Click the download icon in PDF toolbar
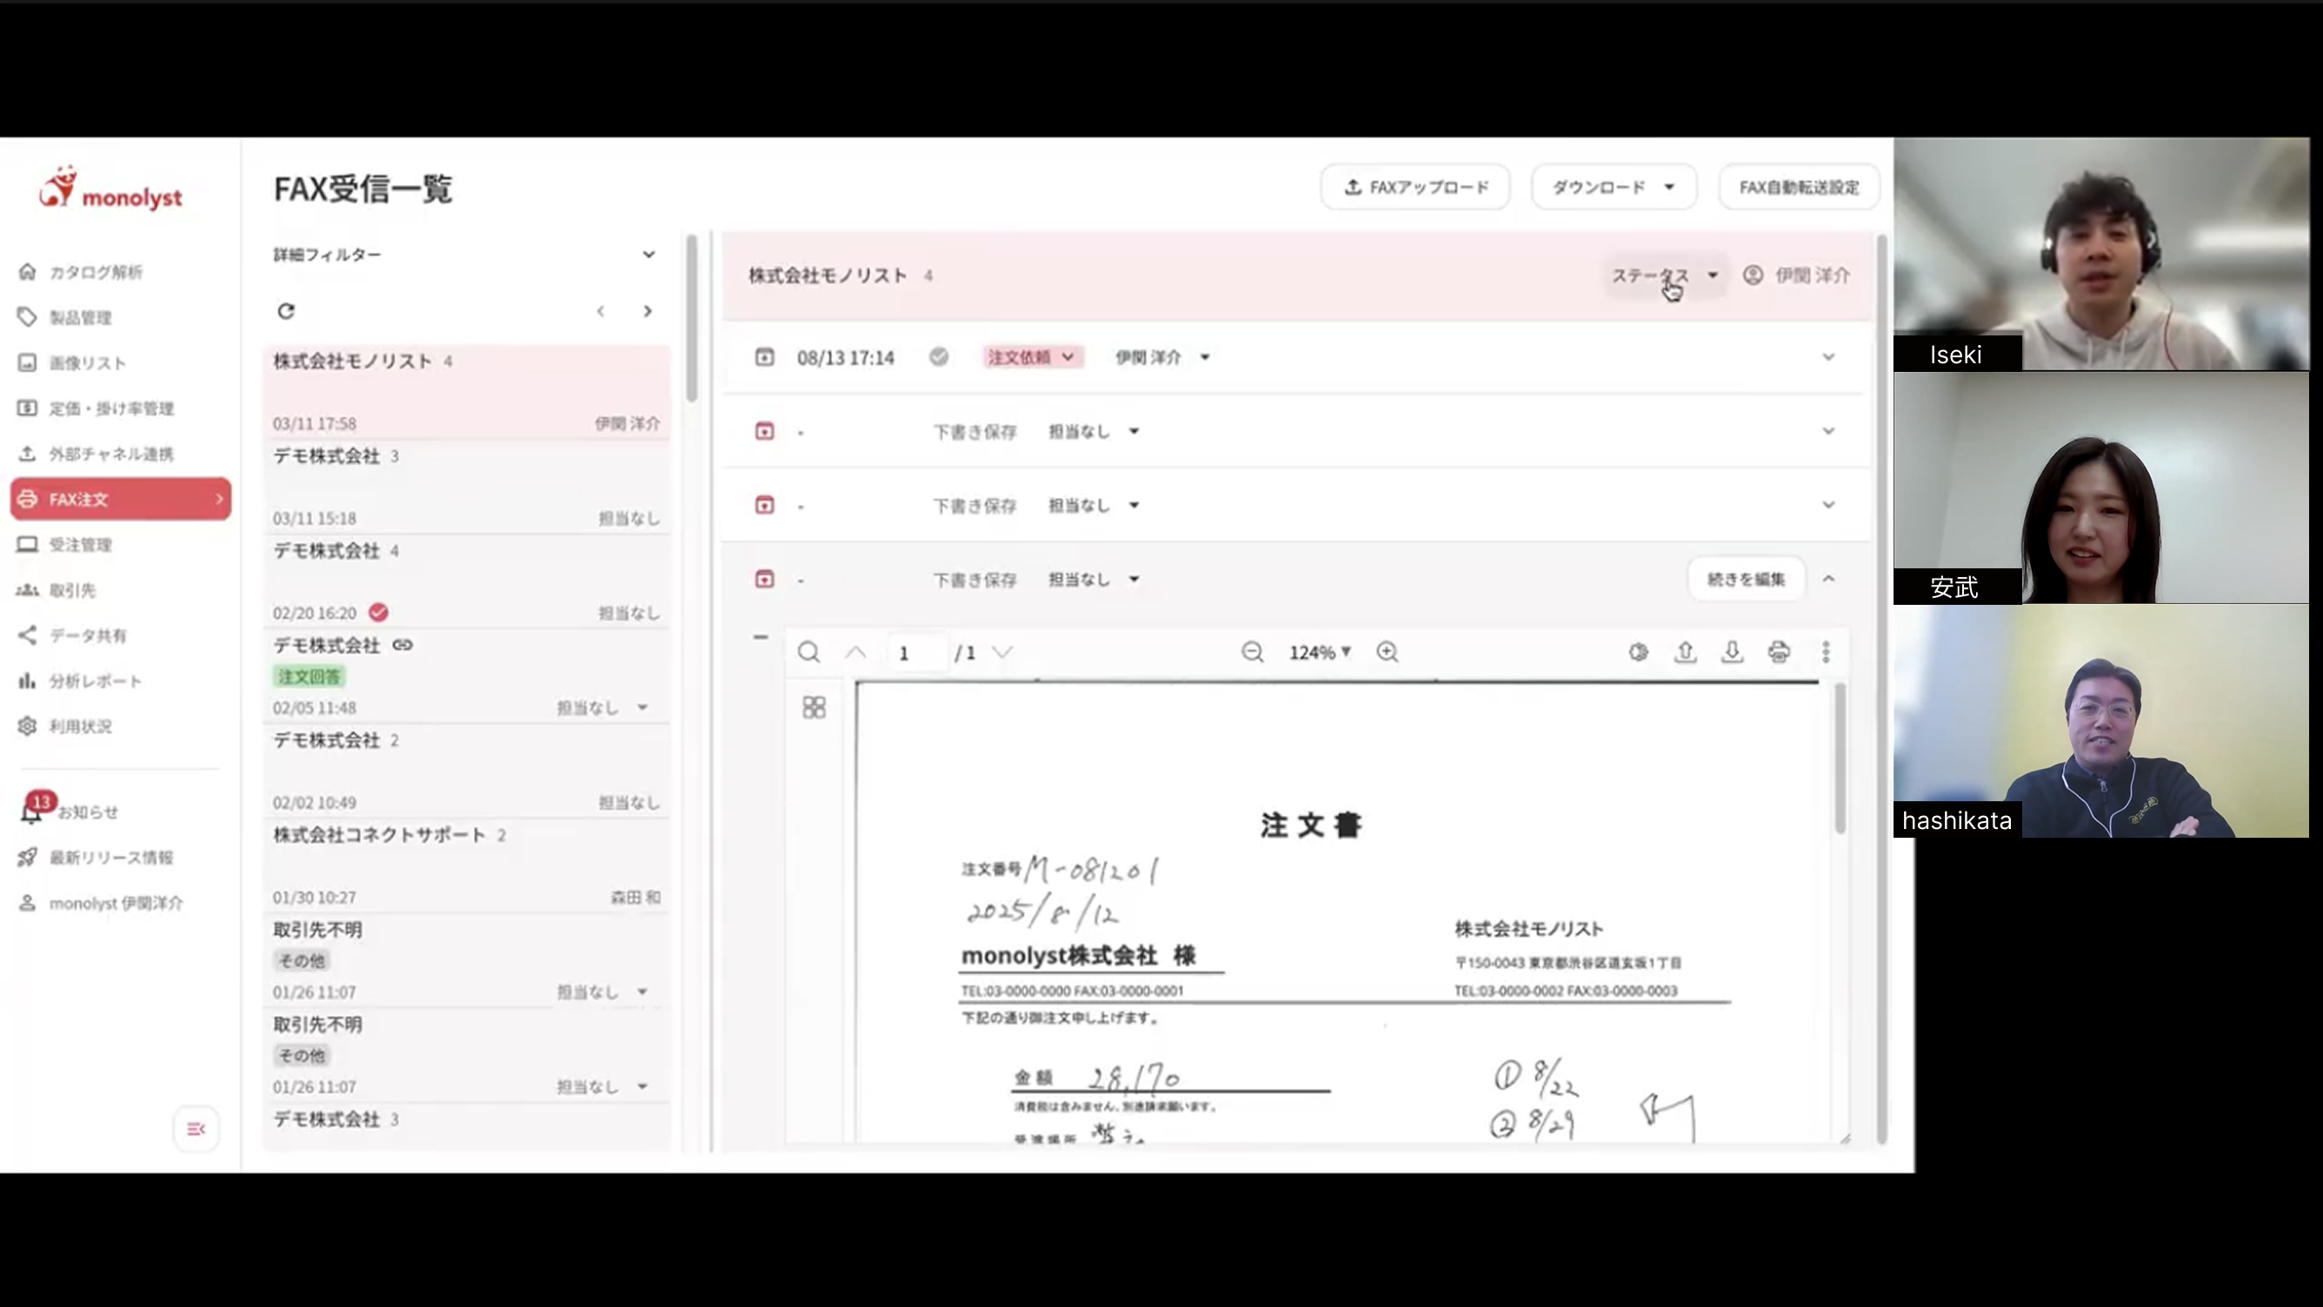 click(x=1732, y=652)
